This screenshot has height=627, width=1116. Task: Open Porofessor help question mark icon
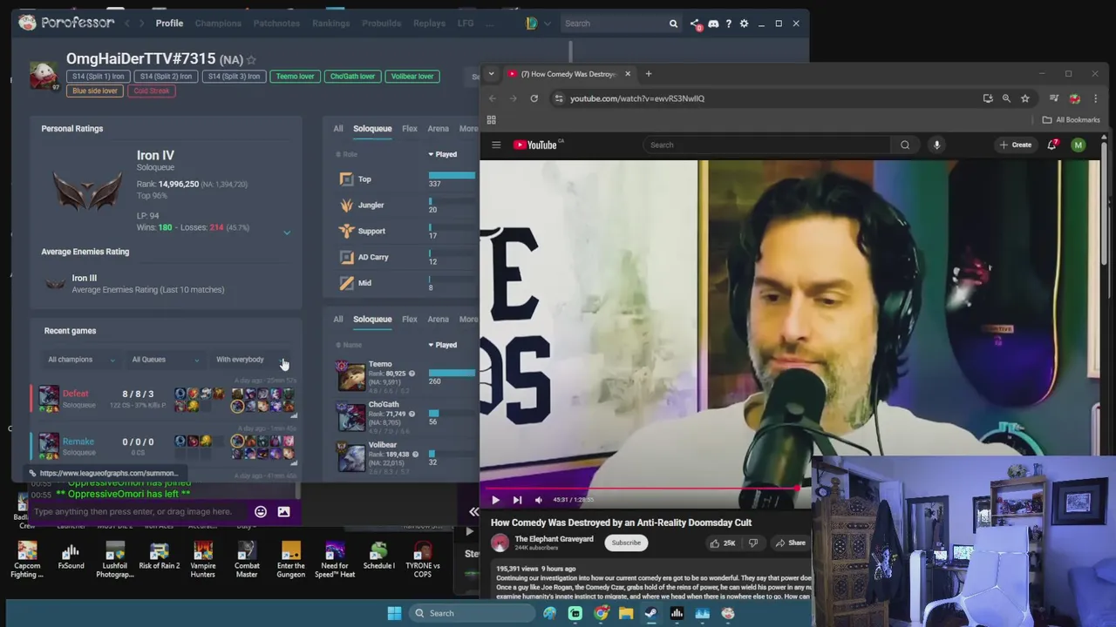pyautogui.click(x=729, y=24)
